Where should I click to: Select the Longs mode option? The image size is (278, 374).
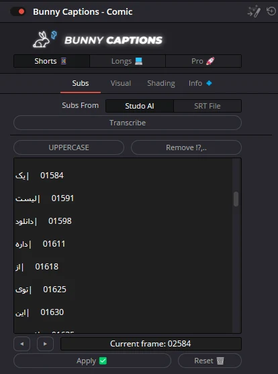128,61
